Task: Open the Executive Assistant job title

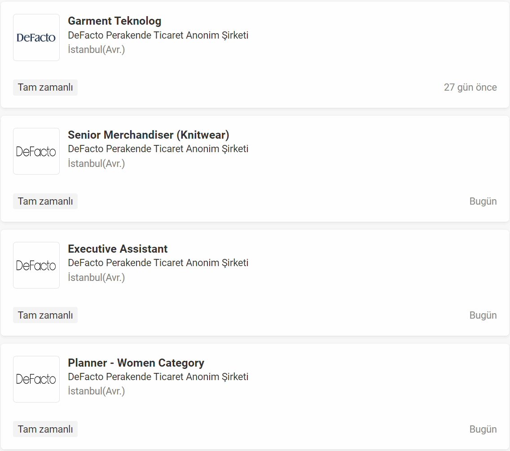Action: click(x=118, y=249)
